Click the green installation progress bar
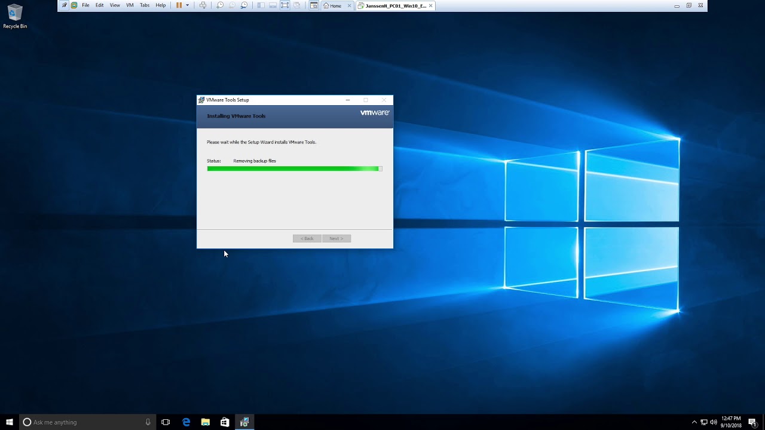The width and height of the screenshot is (765, 430). click(295, 168)
